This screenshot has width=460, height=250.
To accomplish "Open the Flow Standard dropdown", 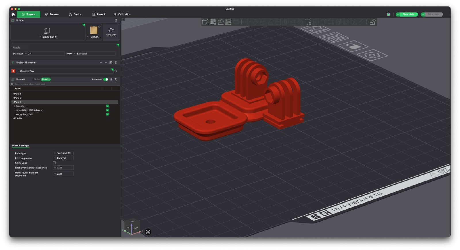I will click(x=94, y=53).
